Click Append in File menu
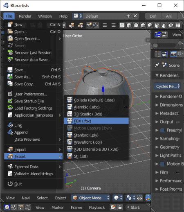184x212 pixels. [34, 133]
